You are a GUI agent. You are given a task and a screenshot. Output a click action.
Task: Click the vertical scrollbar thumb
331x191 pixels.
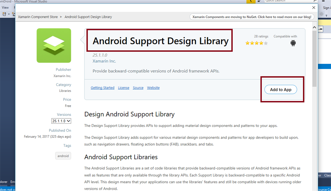pos(314,59)
